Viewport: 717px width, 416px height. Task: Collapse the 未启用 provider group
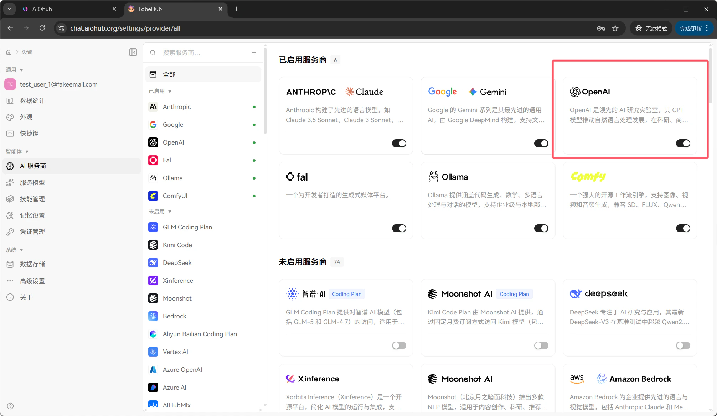[160, 212]
